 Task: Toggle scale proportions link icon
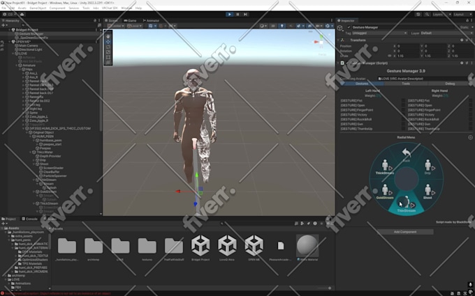[389, 56]
